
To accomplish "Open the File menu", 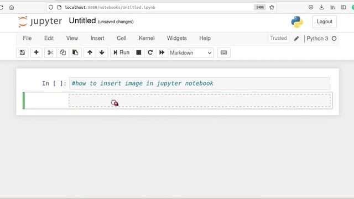I will pos(27,38).
